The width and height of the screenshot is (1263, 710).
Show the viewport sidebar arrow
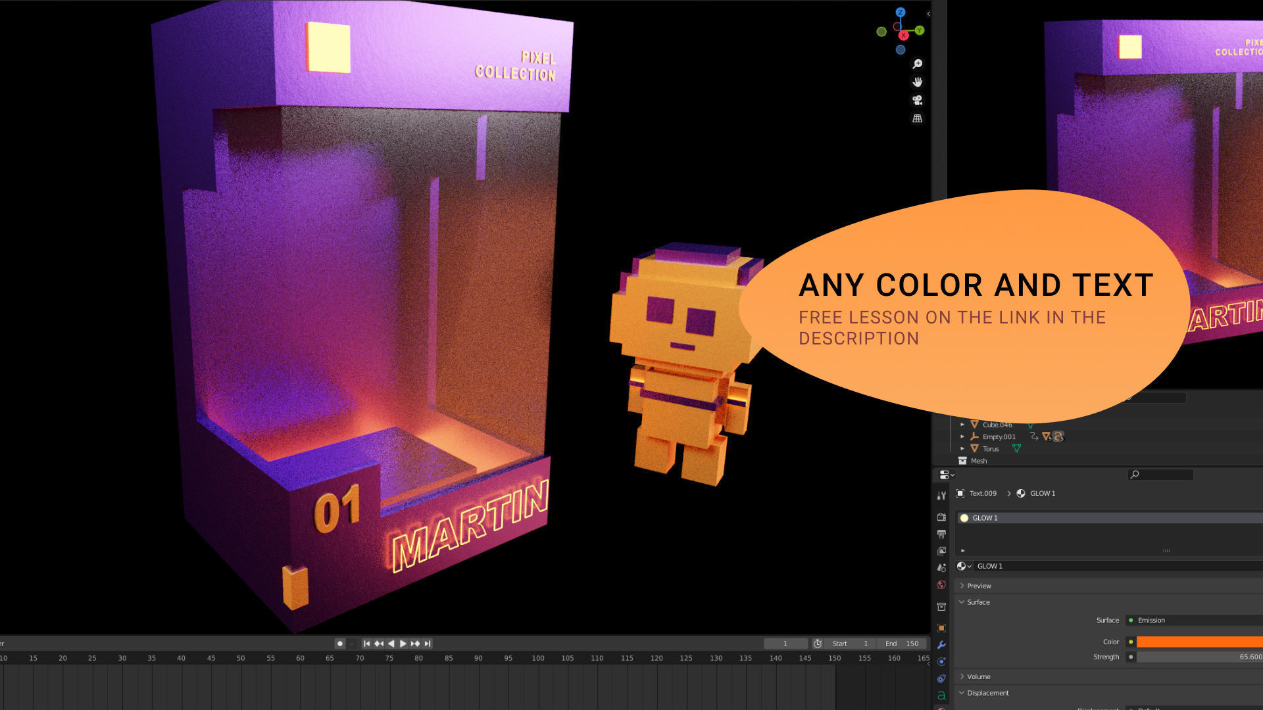928,14
